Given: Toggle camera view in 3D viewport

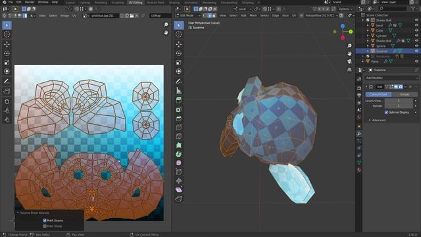Looking at the screenshot, I should click(x=349, y=61).
